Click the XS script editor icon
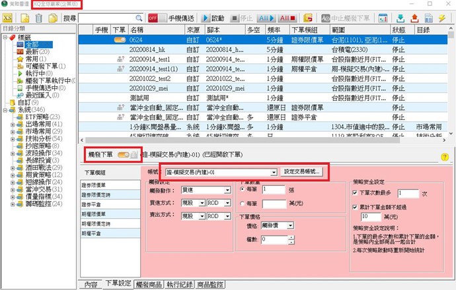456x290 pixels. (8, 17)
